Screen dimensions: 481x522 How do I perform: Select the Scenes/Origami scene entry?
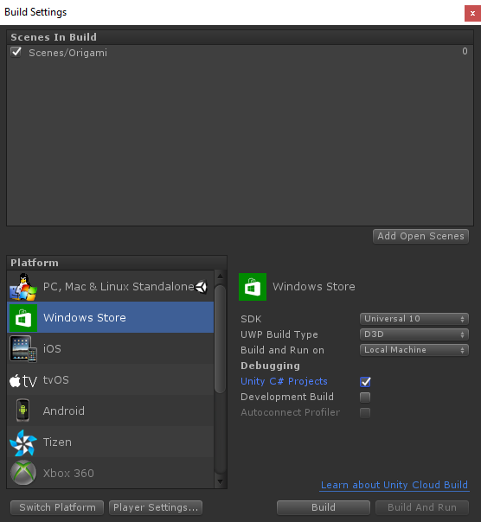[240, 52]
